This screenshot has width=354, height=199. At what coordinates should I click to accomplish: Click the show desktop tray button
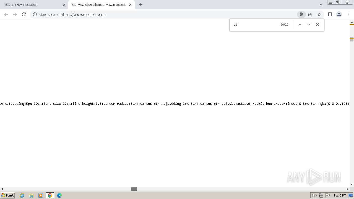pyautogui.click(x=351, y=195)
